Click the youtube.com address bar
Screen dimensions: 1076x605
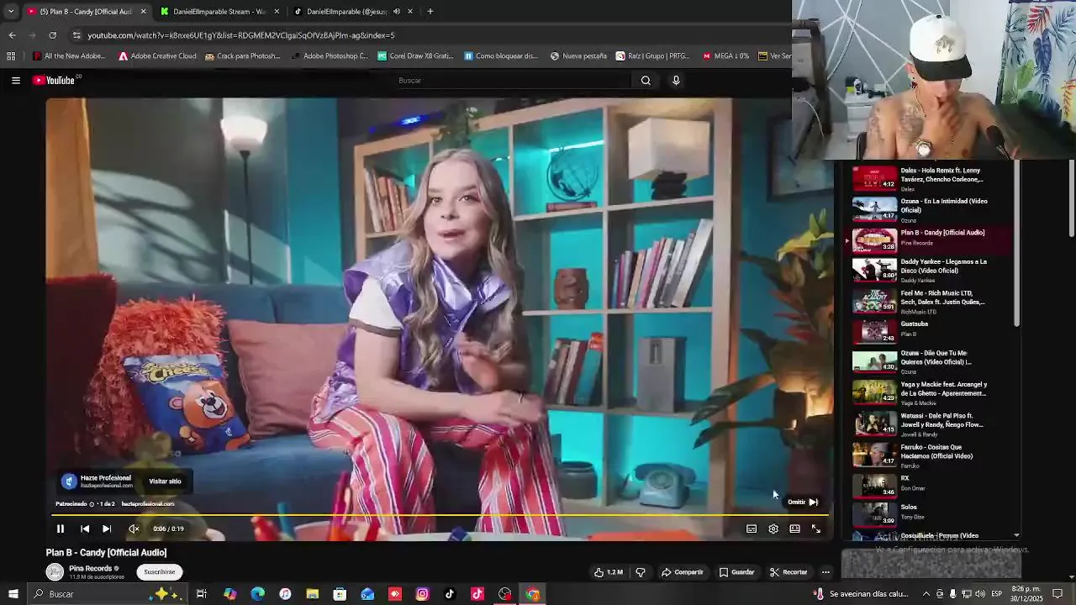pos(429,35)
